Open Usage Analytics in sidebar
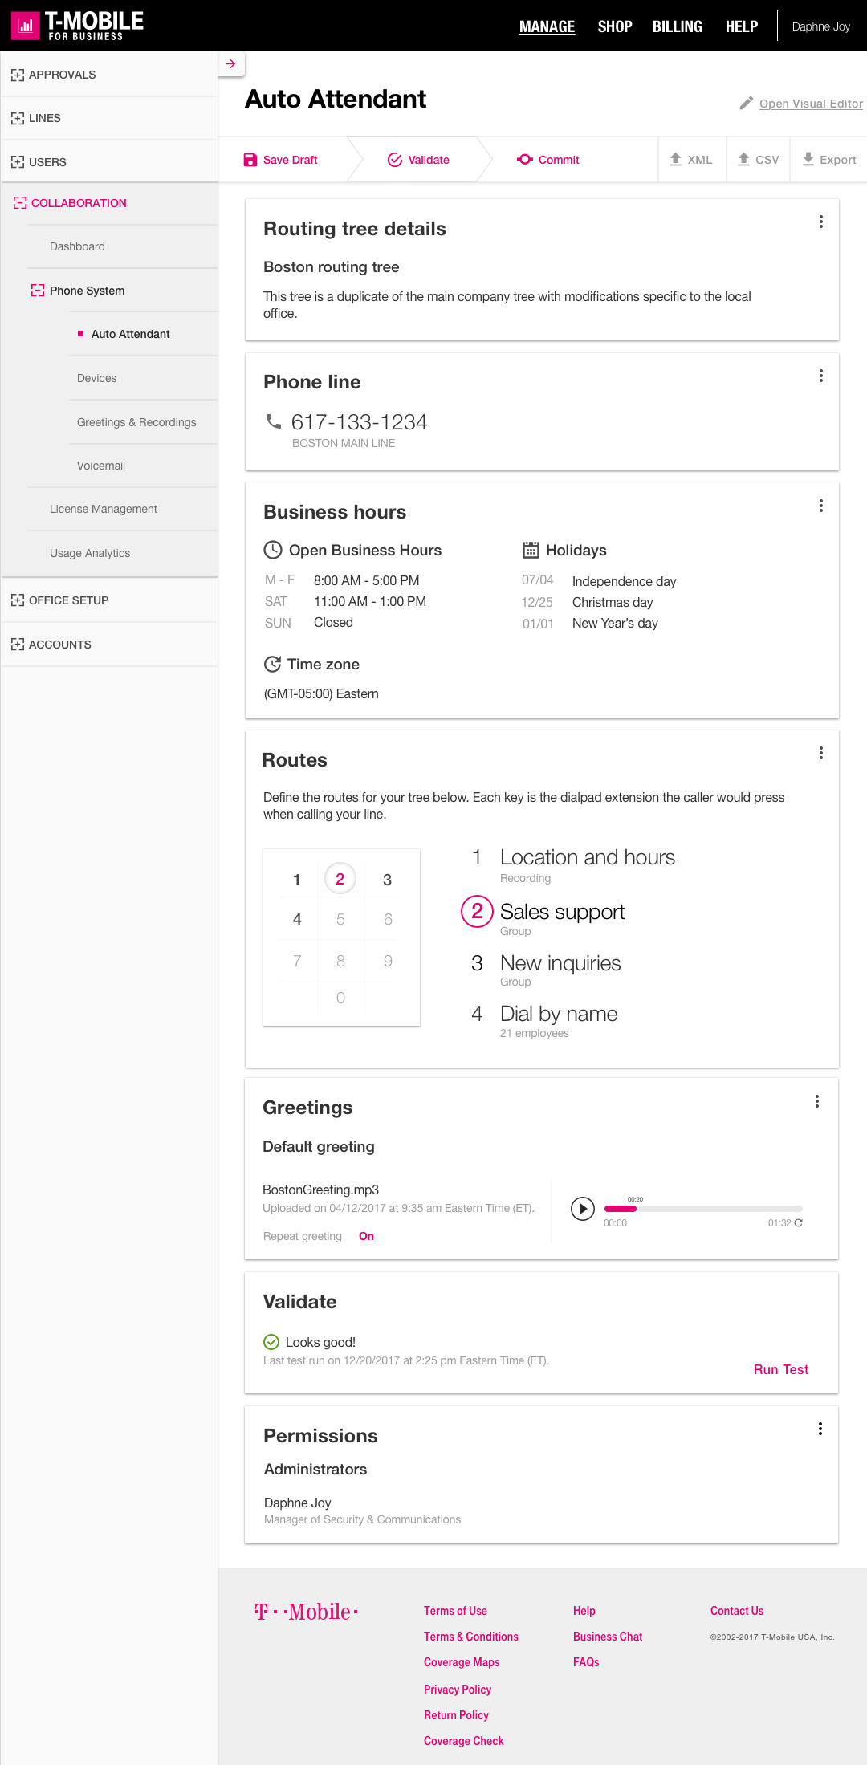The width and height of the screenshot is (867, 1765). point(90,553)
